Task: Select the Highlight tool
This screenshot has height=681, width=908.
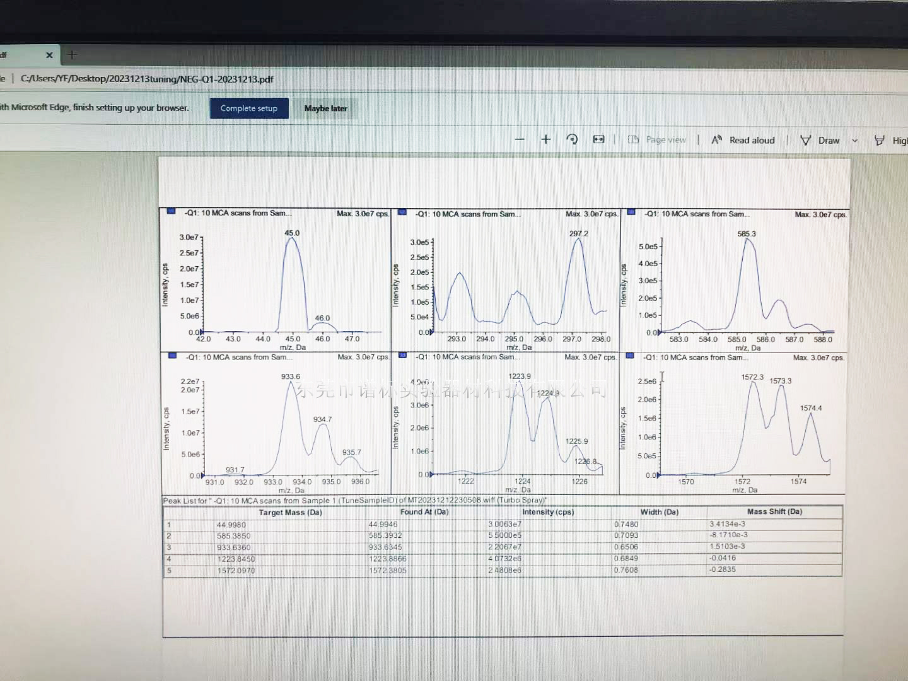Action: (891, 141)
